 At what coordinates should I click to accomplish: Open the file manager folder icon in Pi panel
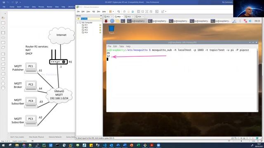point(118,21)
